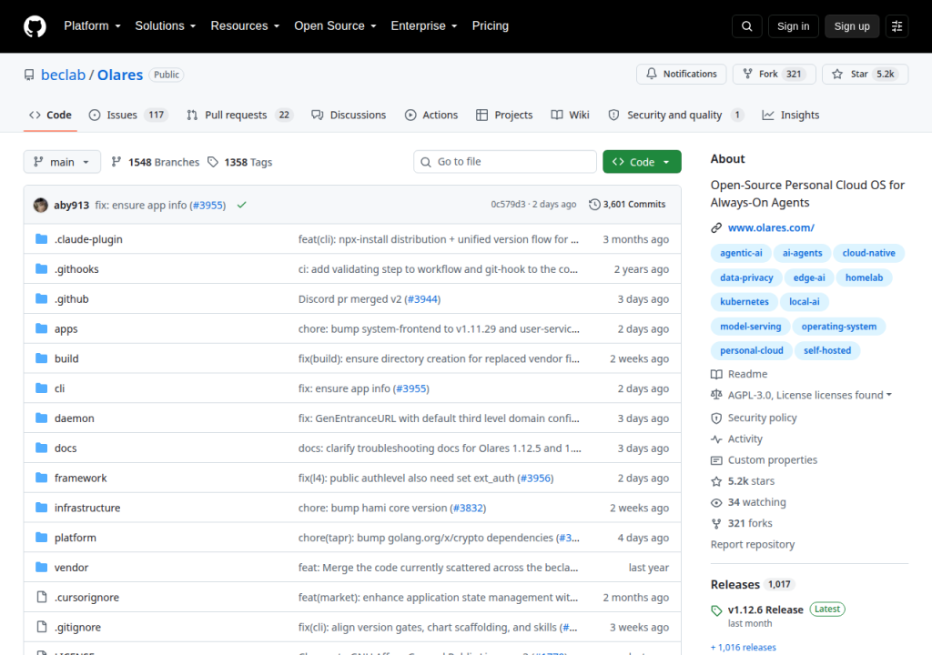
Task: Switch to the Pull requests tab
Action: (x=239, y=115)
